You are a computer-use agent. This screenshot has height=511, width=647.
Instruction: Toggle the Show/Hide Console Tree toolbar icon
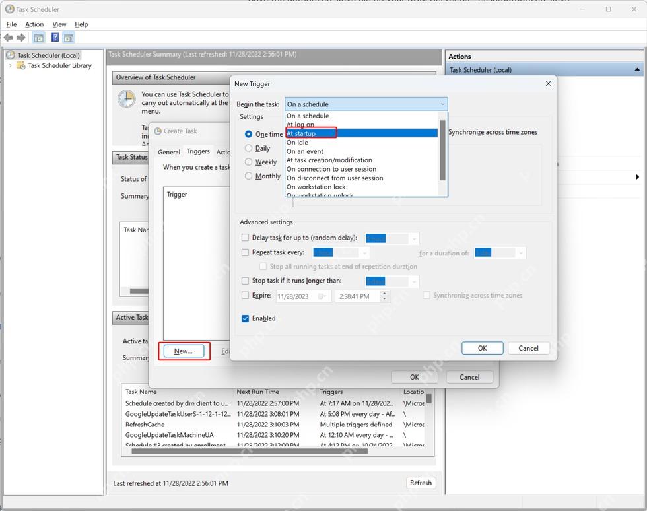click(x=39, y=38)
